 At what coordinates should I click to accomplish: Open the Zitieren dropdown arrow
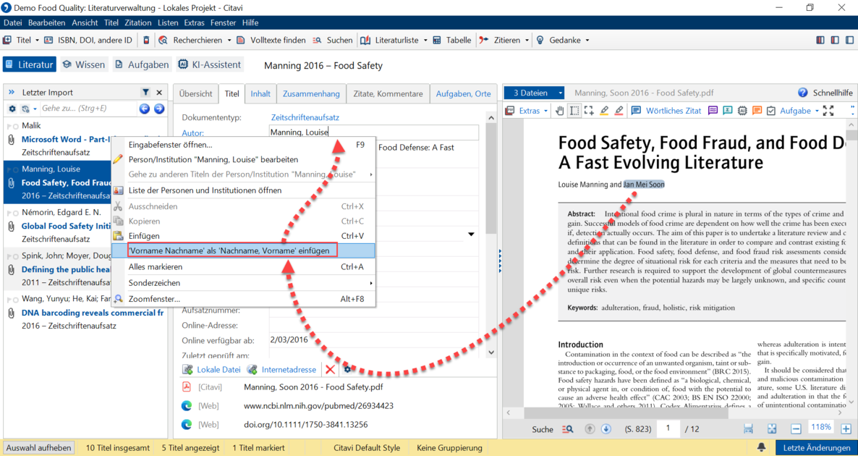click(x=527, y=40)
